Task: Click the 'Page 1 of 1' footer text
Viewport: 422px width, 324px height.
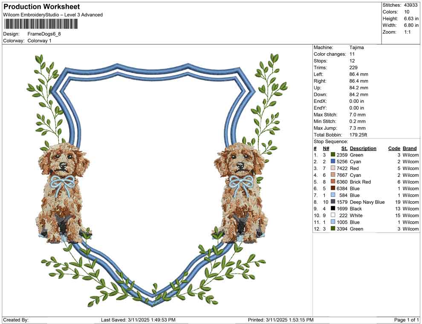Action: 406,320
